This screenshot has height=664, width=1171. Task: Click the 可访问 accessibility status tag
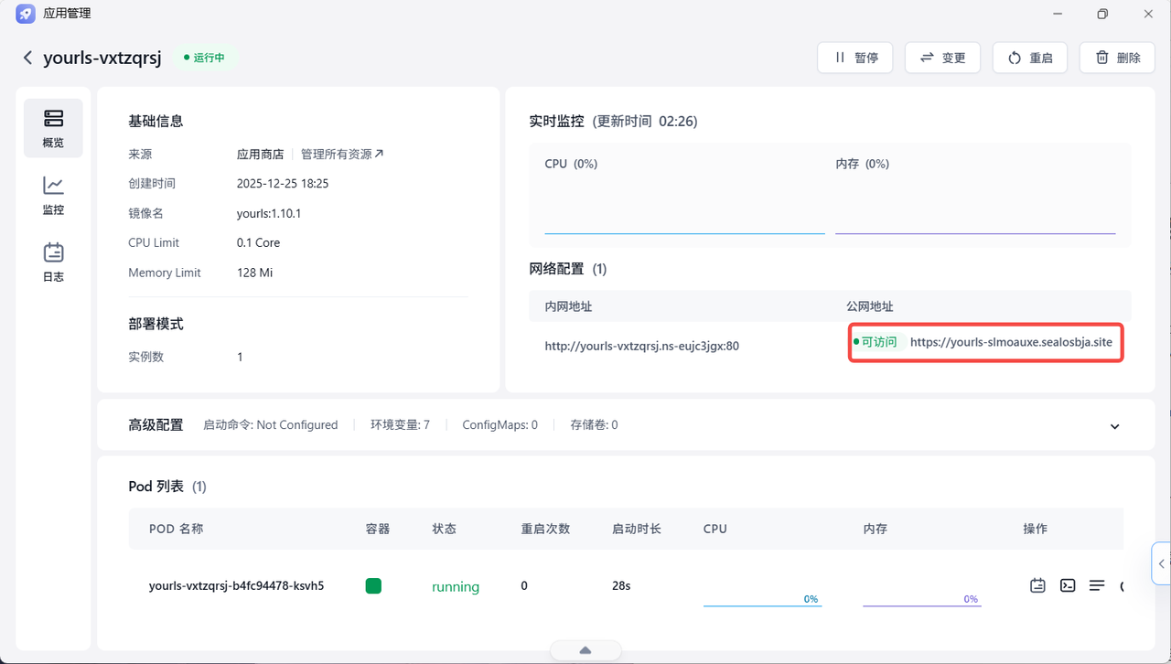tap(878, 342)
